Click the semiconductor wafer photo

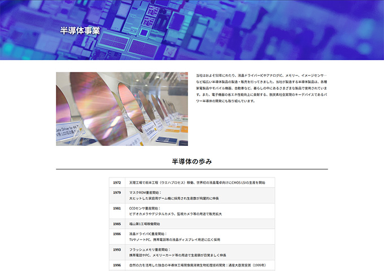click(123, 109)
